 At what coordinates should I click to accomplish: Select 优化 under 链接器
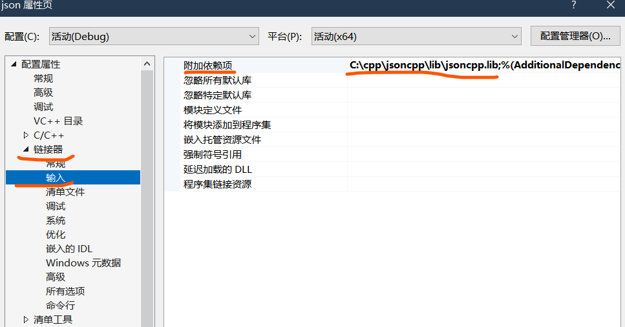(x=56, y=234)
